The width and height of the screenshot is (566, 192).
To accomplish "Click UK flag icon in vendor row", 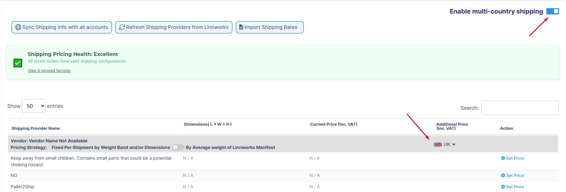I will (x=438, y=145).
